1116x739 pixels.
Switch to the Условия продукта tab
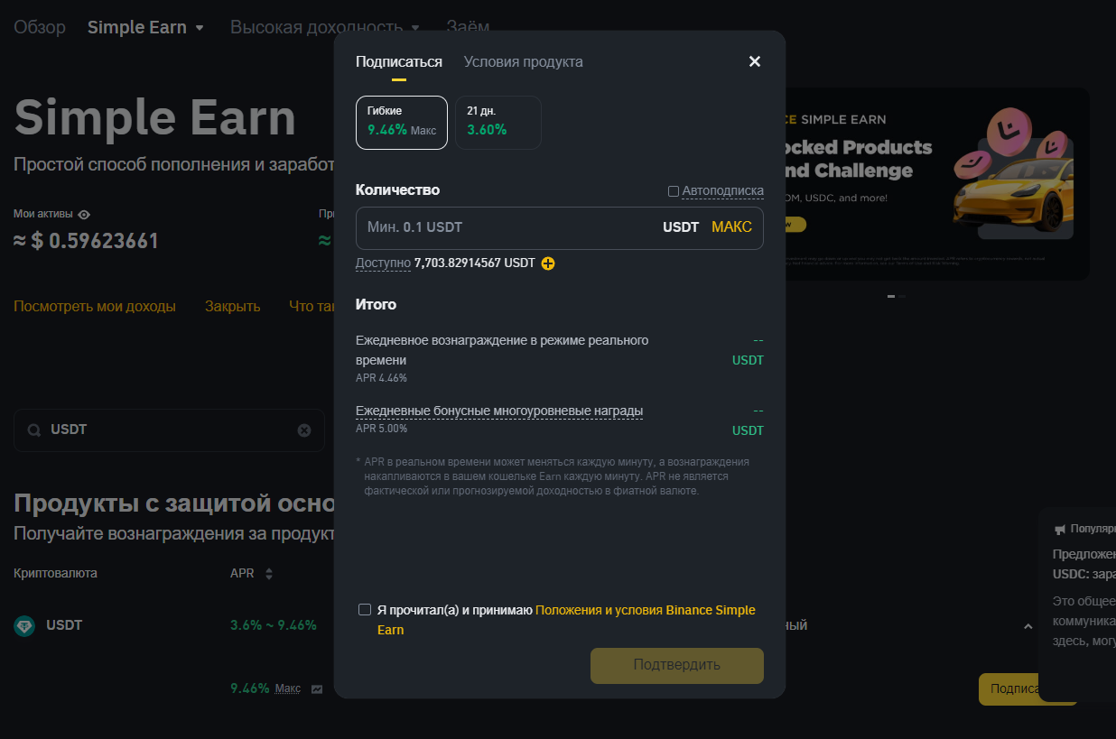tap(524, 61)
